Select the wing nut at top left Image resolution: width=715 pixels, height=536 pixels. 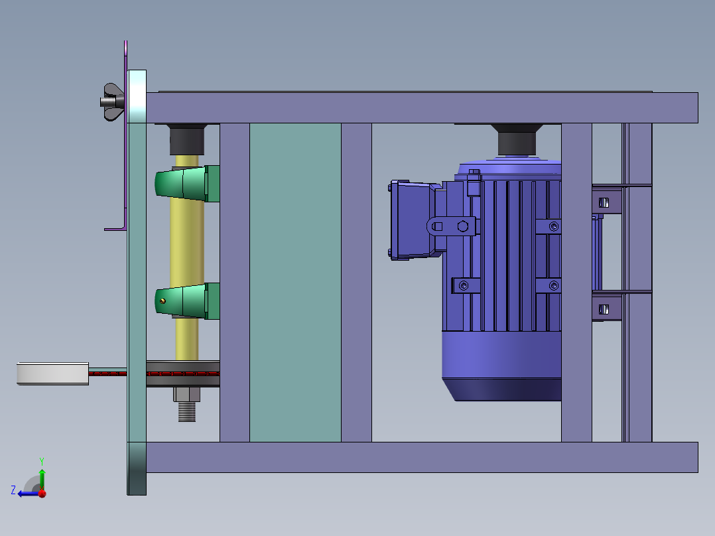point(112,101)
